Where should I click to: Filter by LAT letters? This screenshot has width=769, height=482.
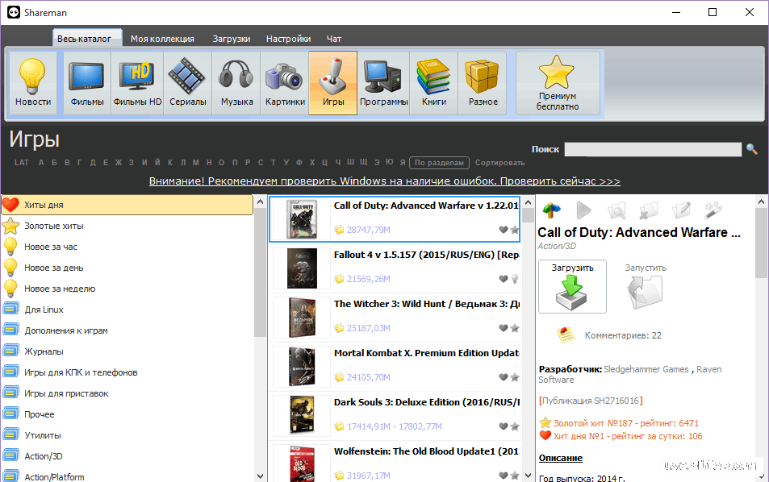pos(22,163)
